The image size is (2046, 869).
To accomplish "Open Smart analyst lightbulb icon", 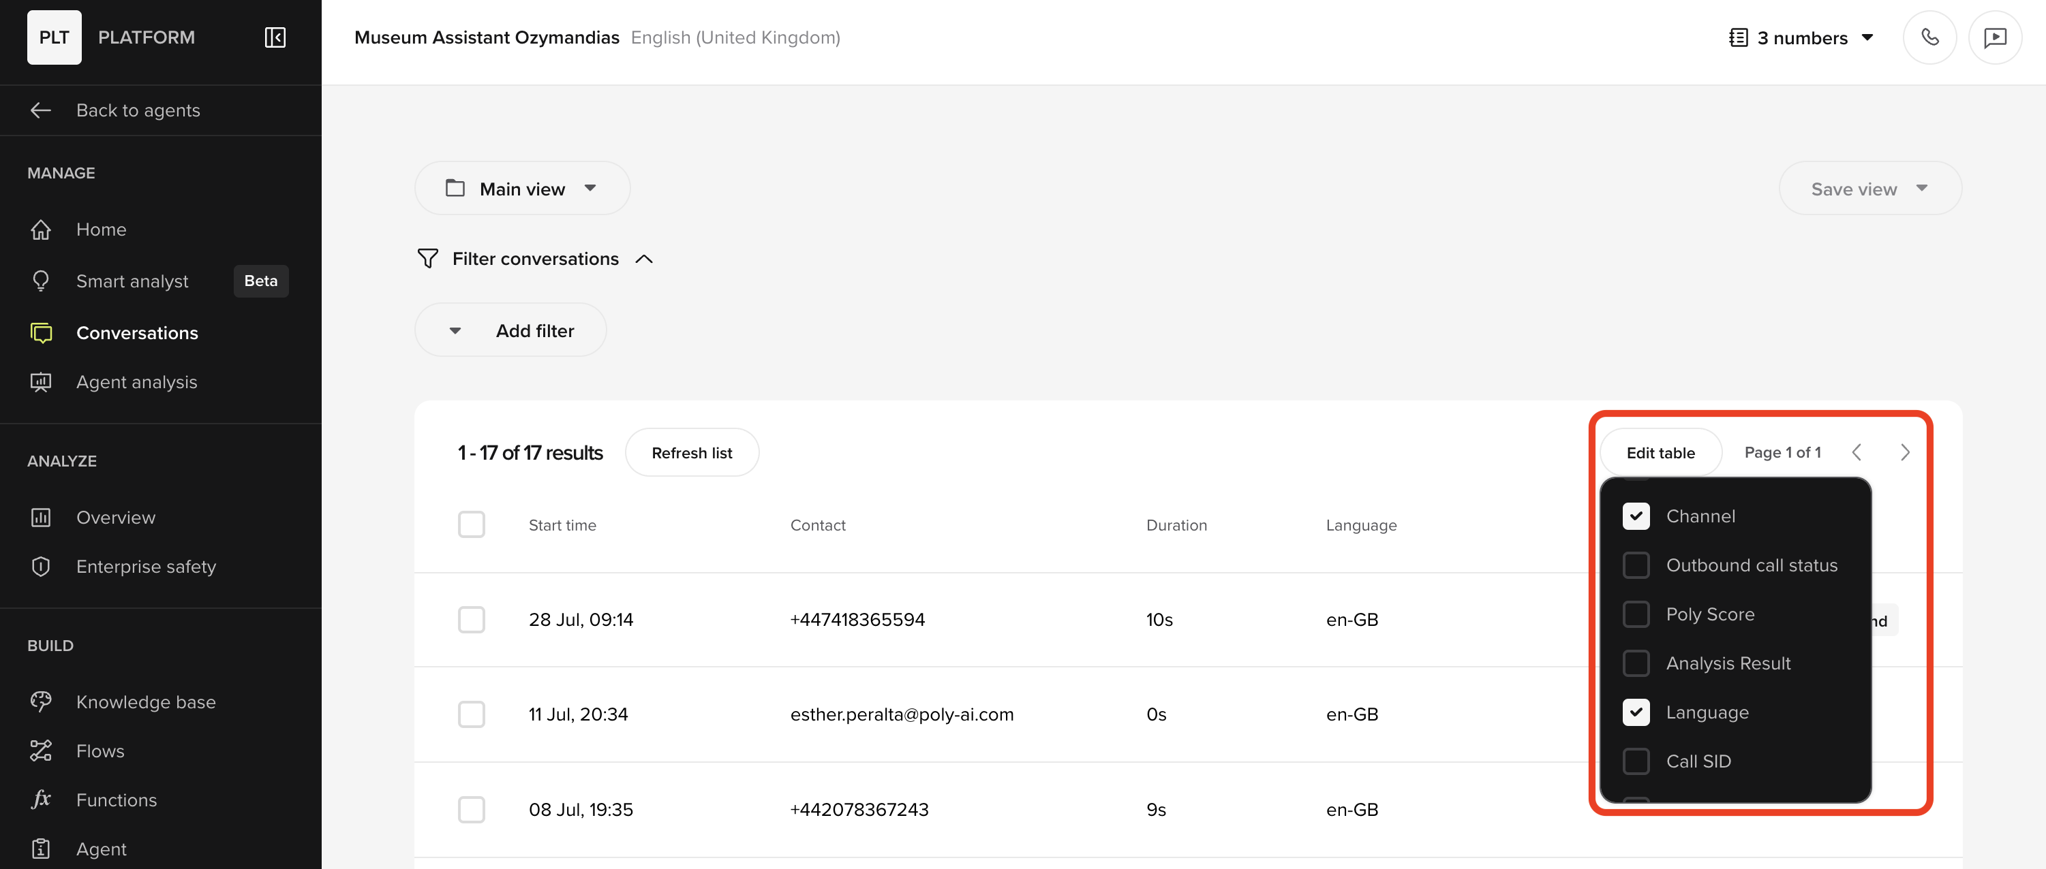I will [40, 281].
